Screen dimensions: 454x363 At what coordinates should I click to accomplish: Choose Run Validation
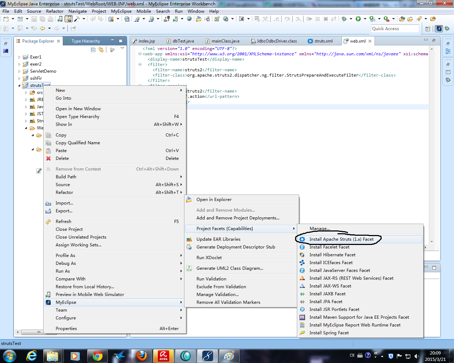pyautogui.click(x=242, y=279)
